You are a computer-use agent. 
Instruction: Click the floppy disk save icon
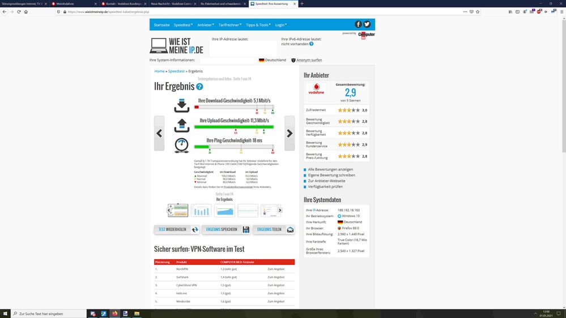pos(246,229)
